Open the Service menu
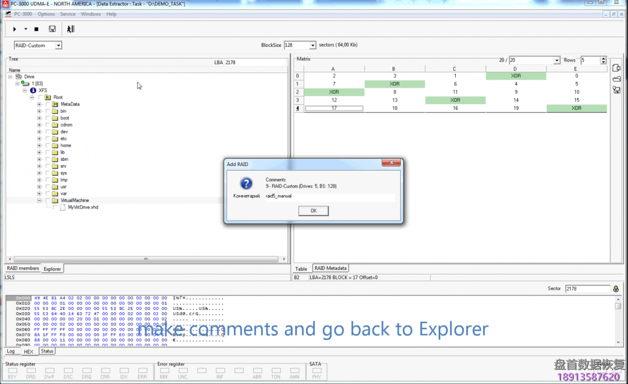628x384 pixels. click(x=68, y=14)
